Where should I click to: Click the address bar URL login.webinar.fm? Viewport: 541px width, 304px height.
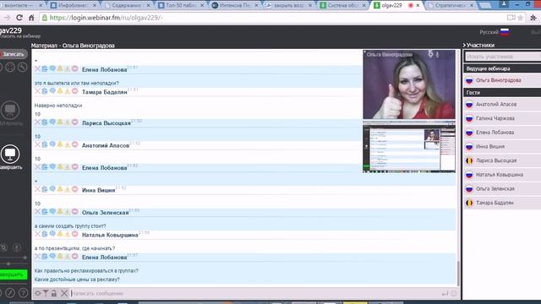(x=107, y=18)
